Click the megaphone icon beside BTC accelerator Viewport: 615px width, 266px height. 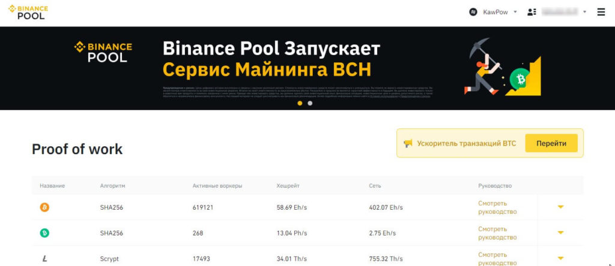(x=408, y=143)
